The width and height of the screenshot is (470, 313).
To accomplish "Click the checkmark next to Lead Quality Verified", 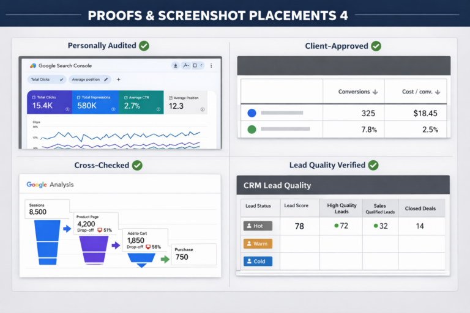I will 373,165.
